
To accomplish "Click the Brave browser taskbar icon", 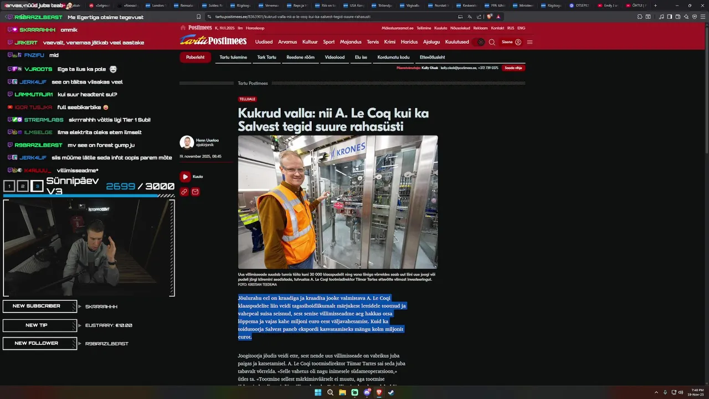I will (x=379, y=392).
